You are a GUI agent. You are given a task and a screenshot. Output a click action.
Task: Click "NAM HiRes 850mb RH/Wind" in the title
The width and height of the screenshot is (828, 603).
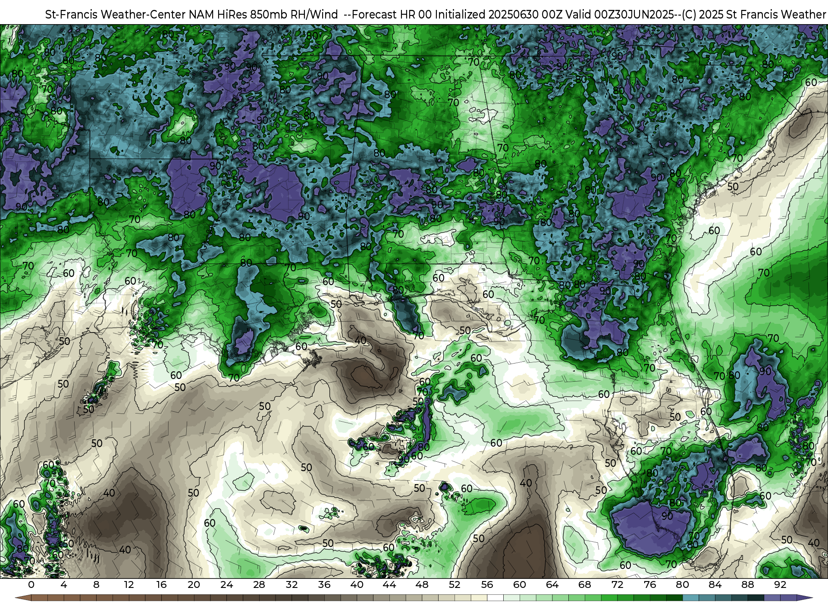tap(263, 15)
